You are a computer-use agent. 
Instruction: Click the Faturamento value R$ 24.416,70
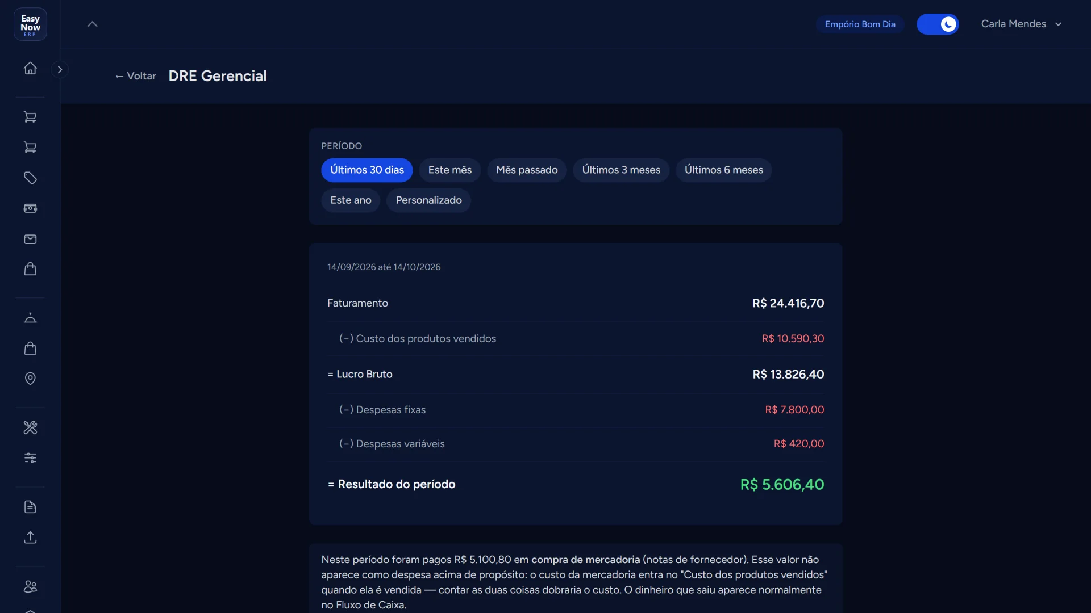point(788,303)
